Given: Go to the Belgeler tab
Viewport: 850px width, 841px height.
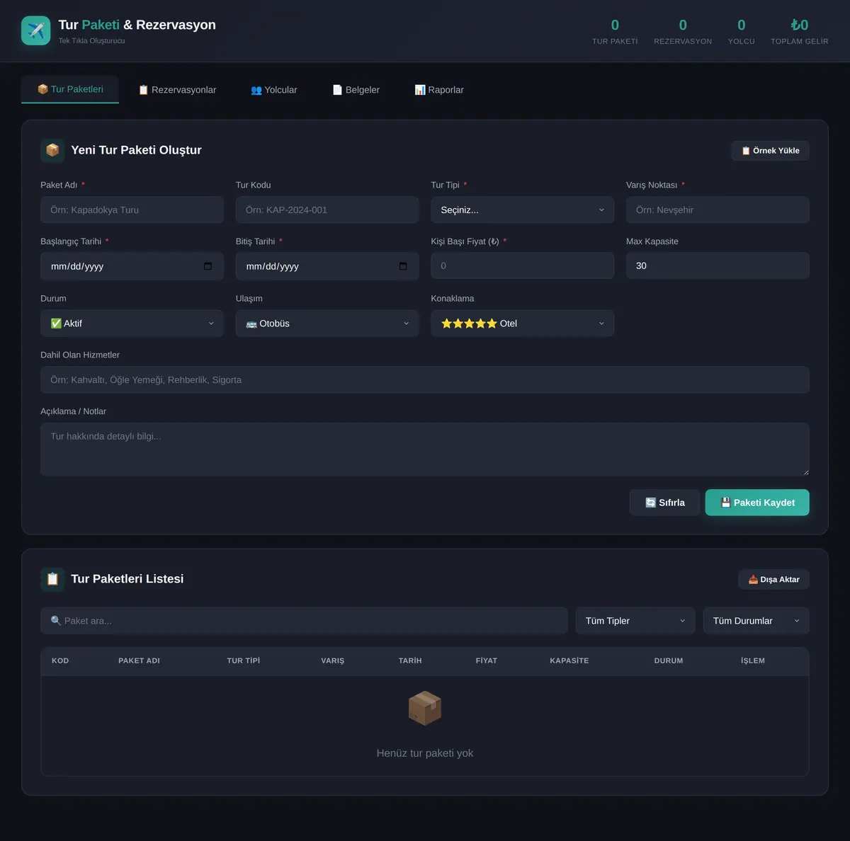Looking at the screenshot, I should coord(356,90).
